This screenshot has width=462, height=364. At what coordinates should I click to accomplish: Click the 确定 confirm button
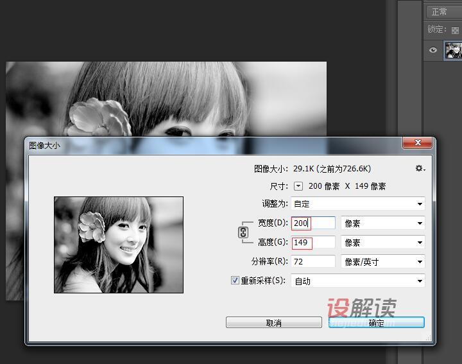pyautogui.click(x=377, y=322)
